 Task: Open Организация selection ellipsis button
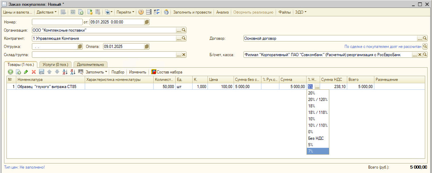pos(179,30)
